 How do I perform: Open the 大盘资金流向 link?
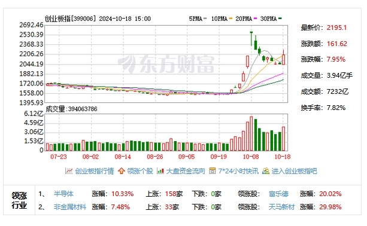coord(186,171)
